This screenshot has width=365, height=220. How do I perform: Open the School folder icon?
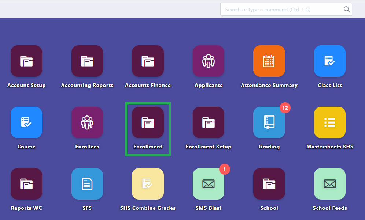tap(269, 184)
